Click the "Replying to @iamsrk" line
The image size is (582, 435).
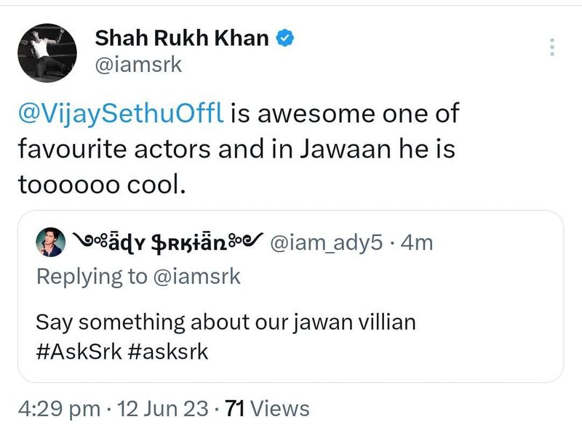click(x=137, y=276)
